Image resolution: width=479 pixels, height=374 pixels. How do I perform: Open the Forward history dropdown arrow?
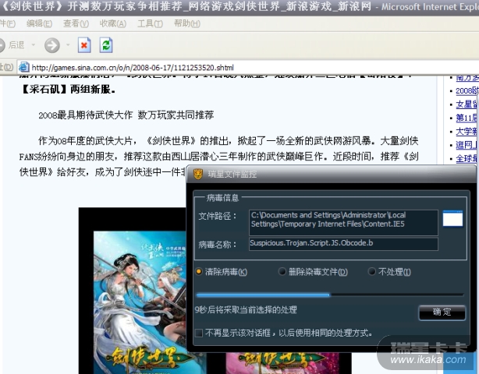pos(68,45)
